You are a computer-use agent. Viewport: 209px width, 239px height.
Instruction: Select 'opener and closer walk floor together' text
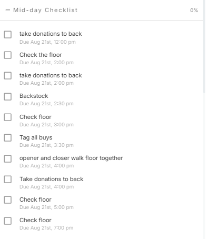click(71, 158)
